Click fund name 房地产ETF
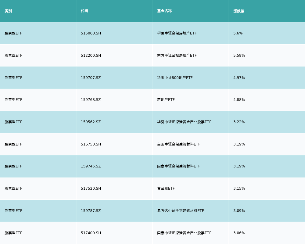Screen dimensions: 305x244 (166, 100)
